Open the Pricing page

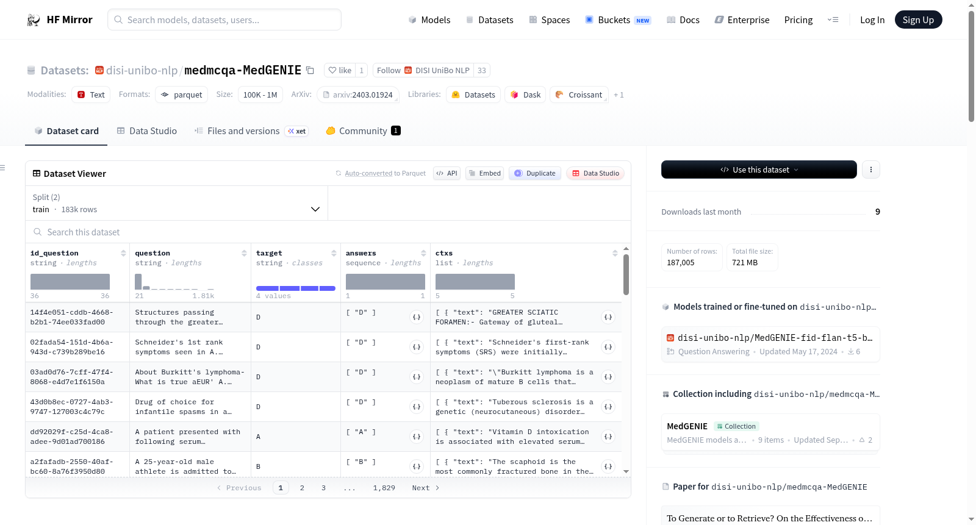(x=798, y=20)
